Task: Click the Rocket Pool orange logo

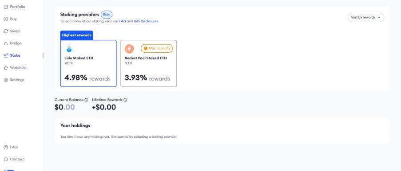Action: [x=129, y=48]
